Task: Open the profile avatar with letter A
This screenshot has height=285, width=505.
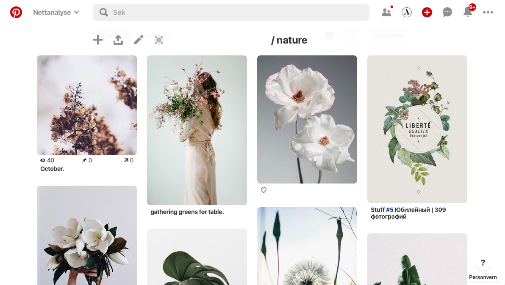Action: tap(407, 12)
